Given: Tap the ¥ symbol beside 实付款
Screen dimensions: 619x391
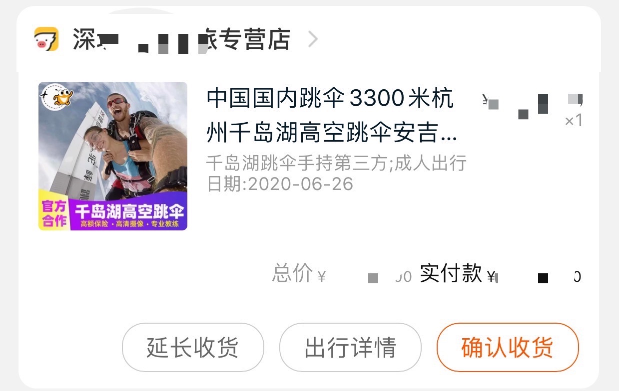Looking at the screenshot, I should 491,276.
